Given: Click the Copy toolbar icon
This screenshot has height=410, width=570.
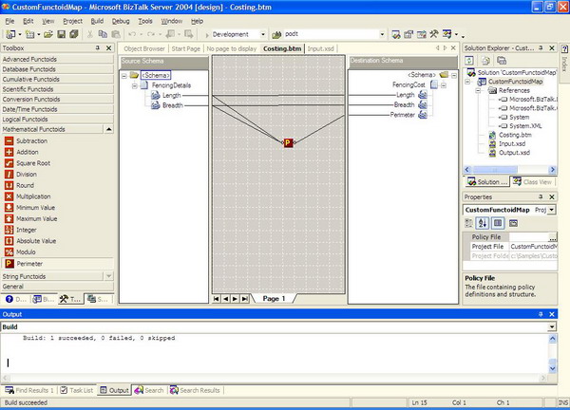Looking at the screenshot, I should (x=103, y=34).
